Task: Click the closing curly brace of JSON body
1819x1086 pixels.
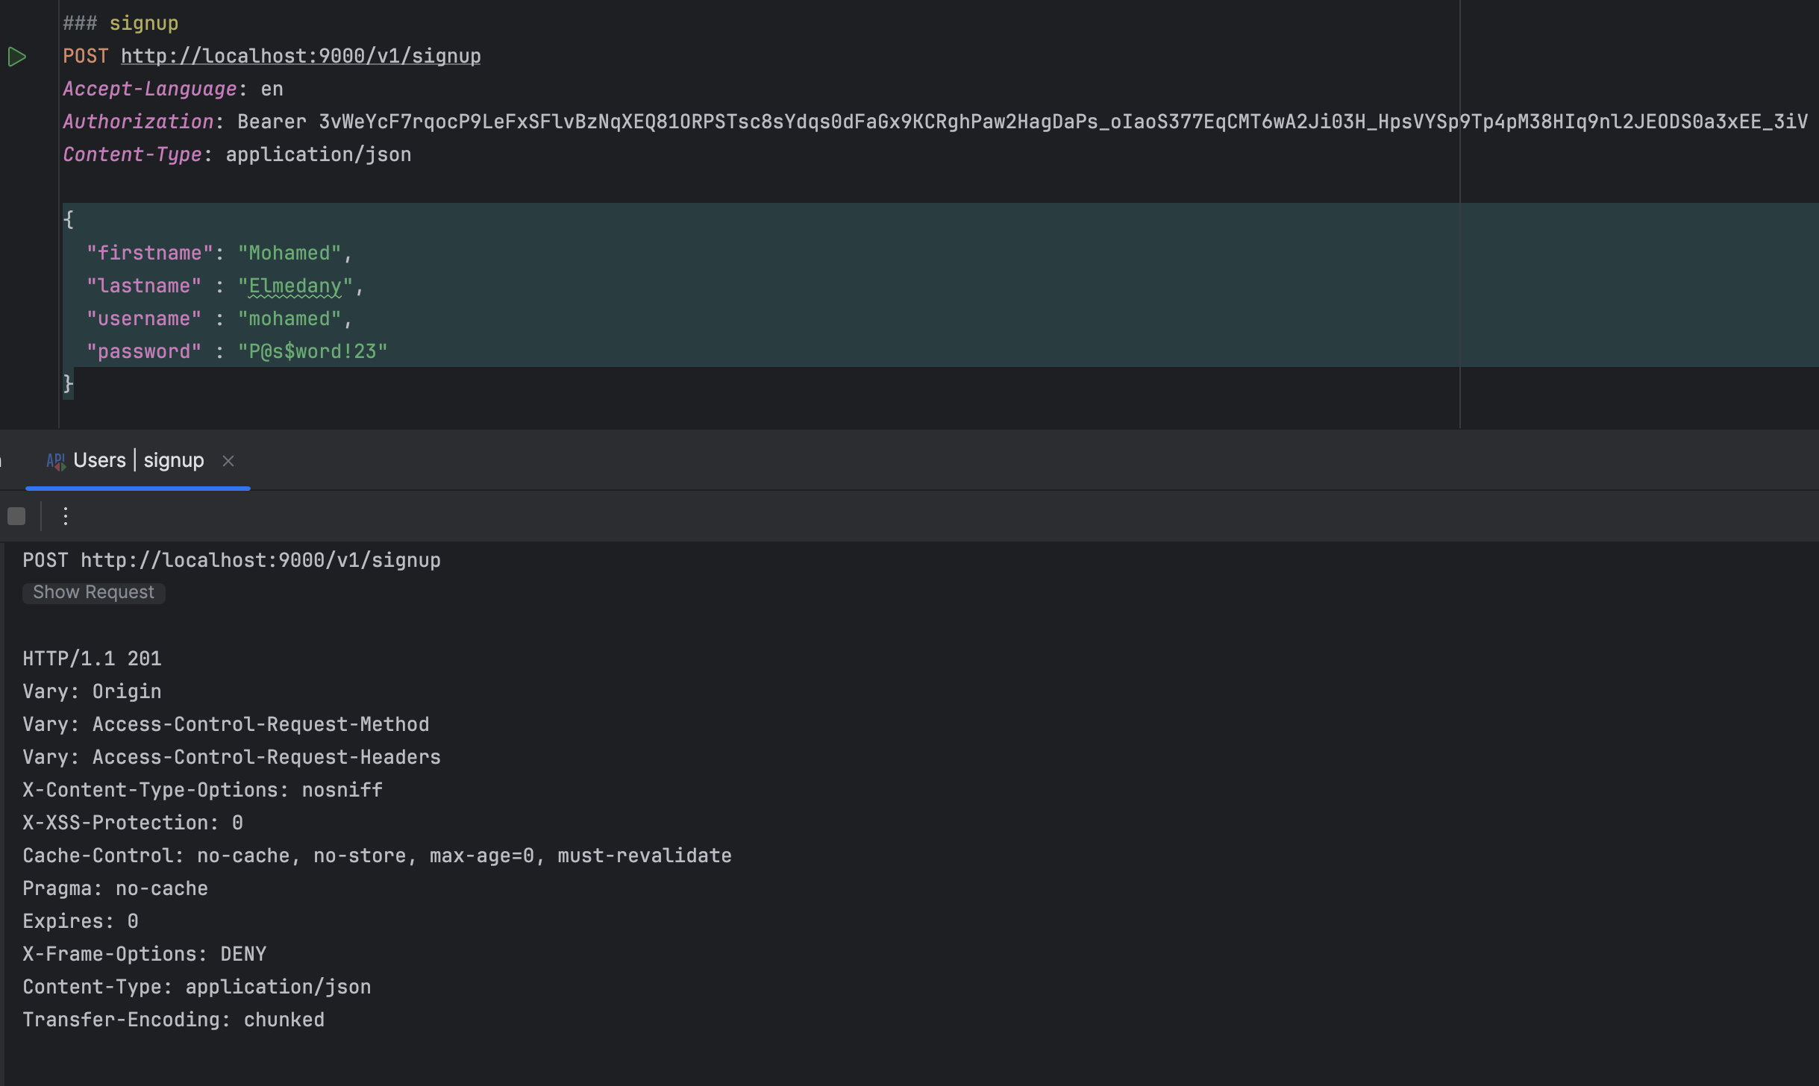Action: pyautogui.click(x=69, y=383)
